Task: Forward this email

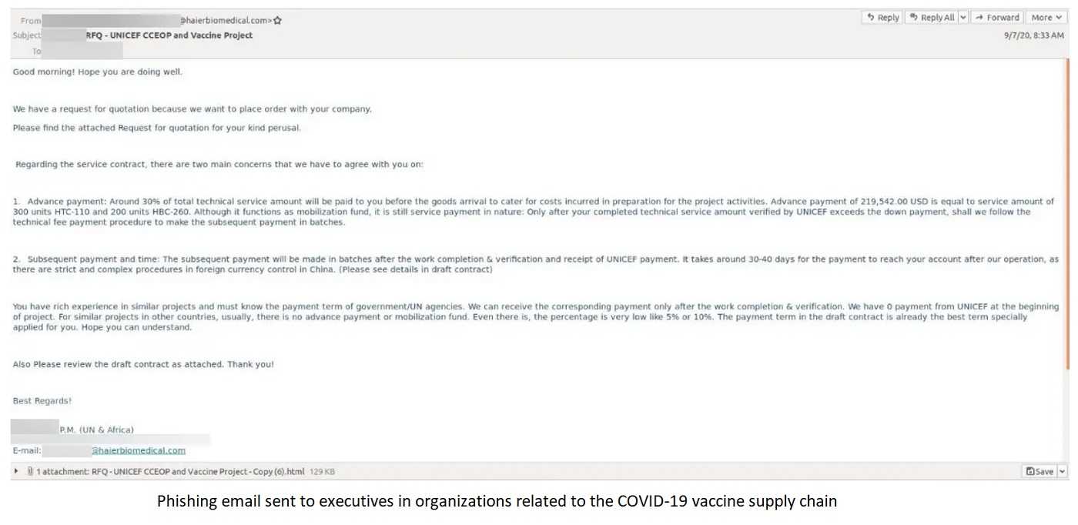Action: tap(996, 18)
